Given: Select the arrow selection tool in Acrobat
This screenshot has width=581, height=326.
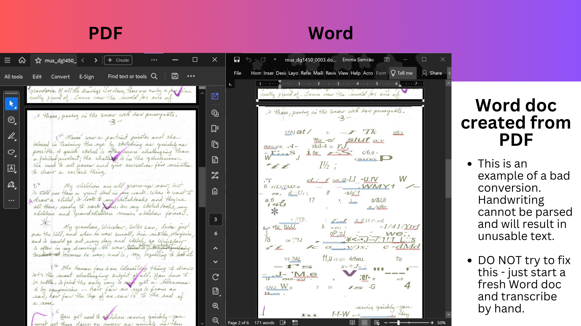Looking at the screenshot, I should pos(11,104).
